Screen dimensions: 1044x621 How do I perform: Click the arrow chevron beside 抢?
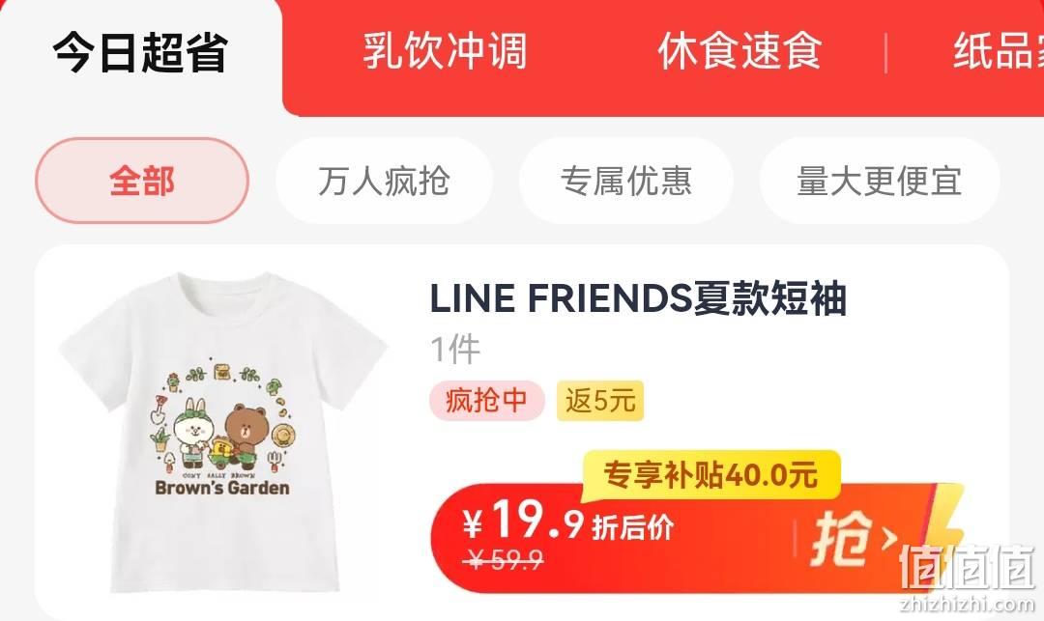[x=889, y=539]
